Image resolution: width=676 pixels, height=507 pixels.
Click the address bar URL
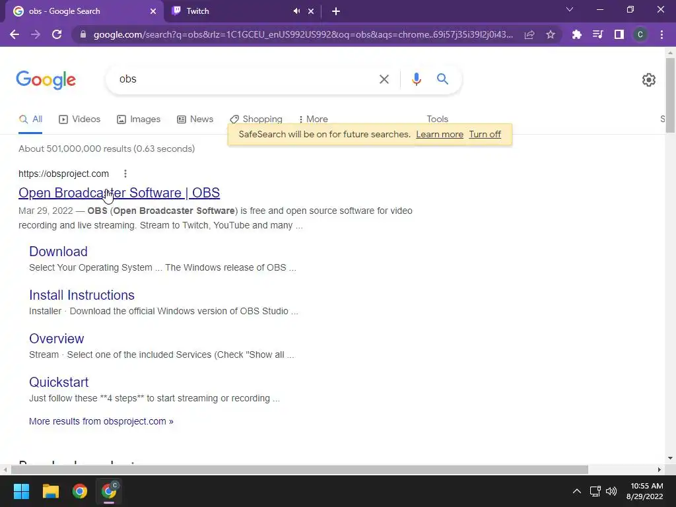pyautogui.click(x=303, y=34)
